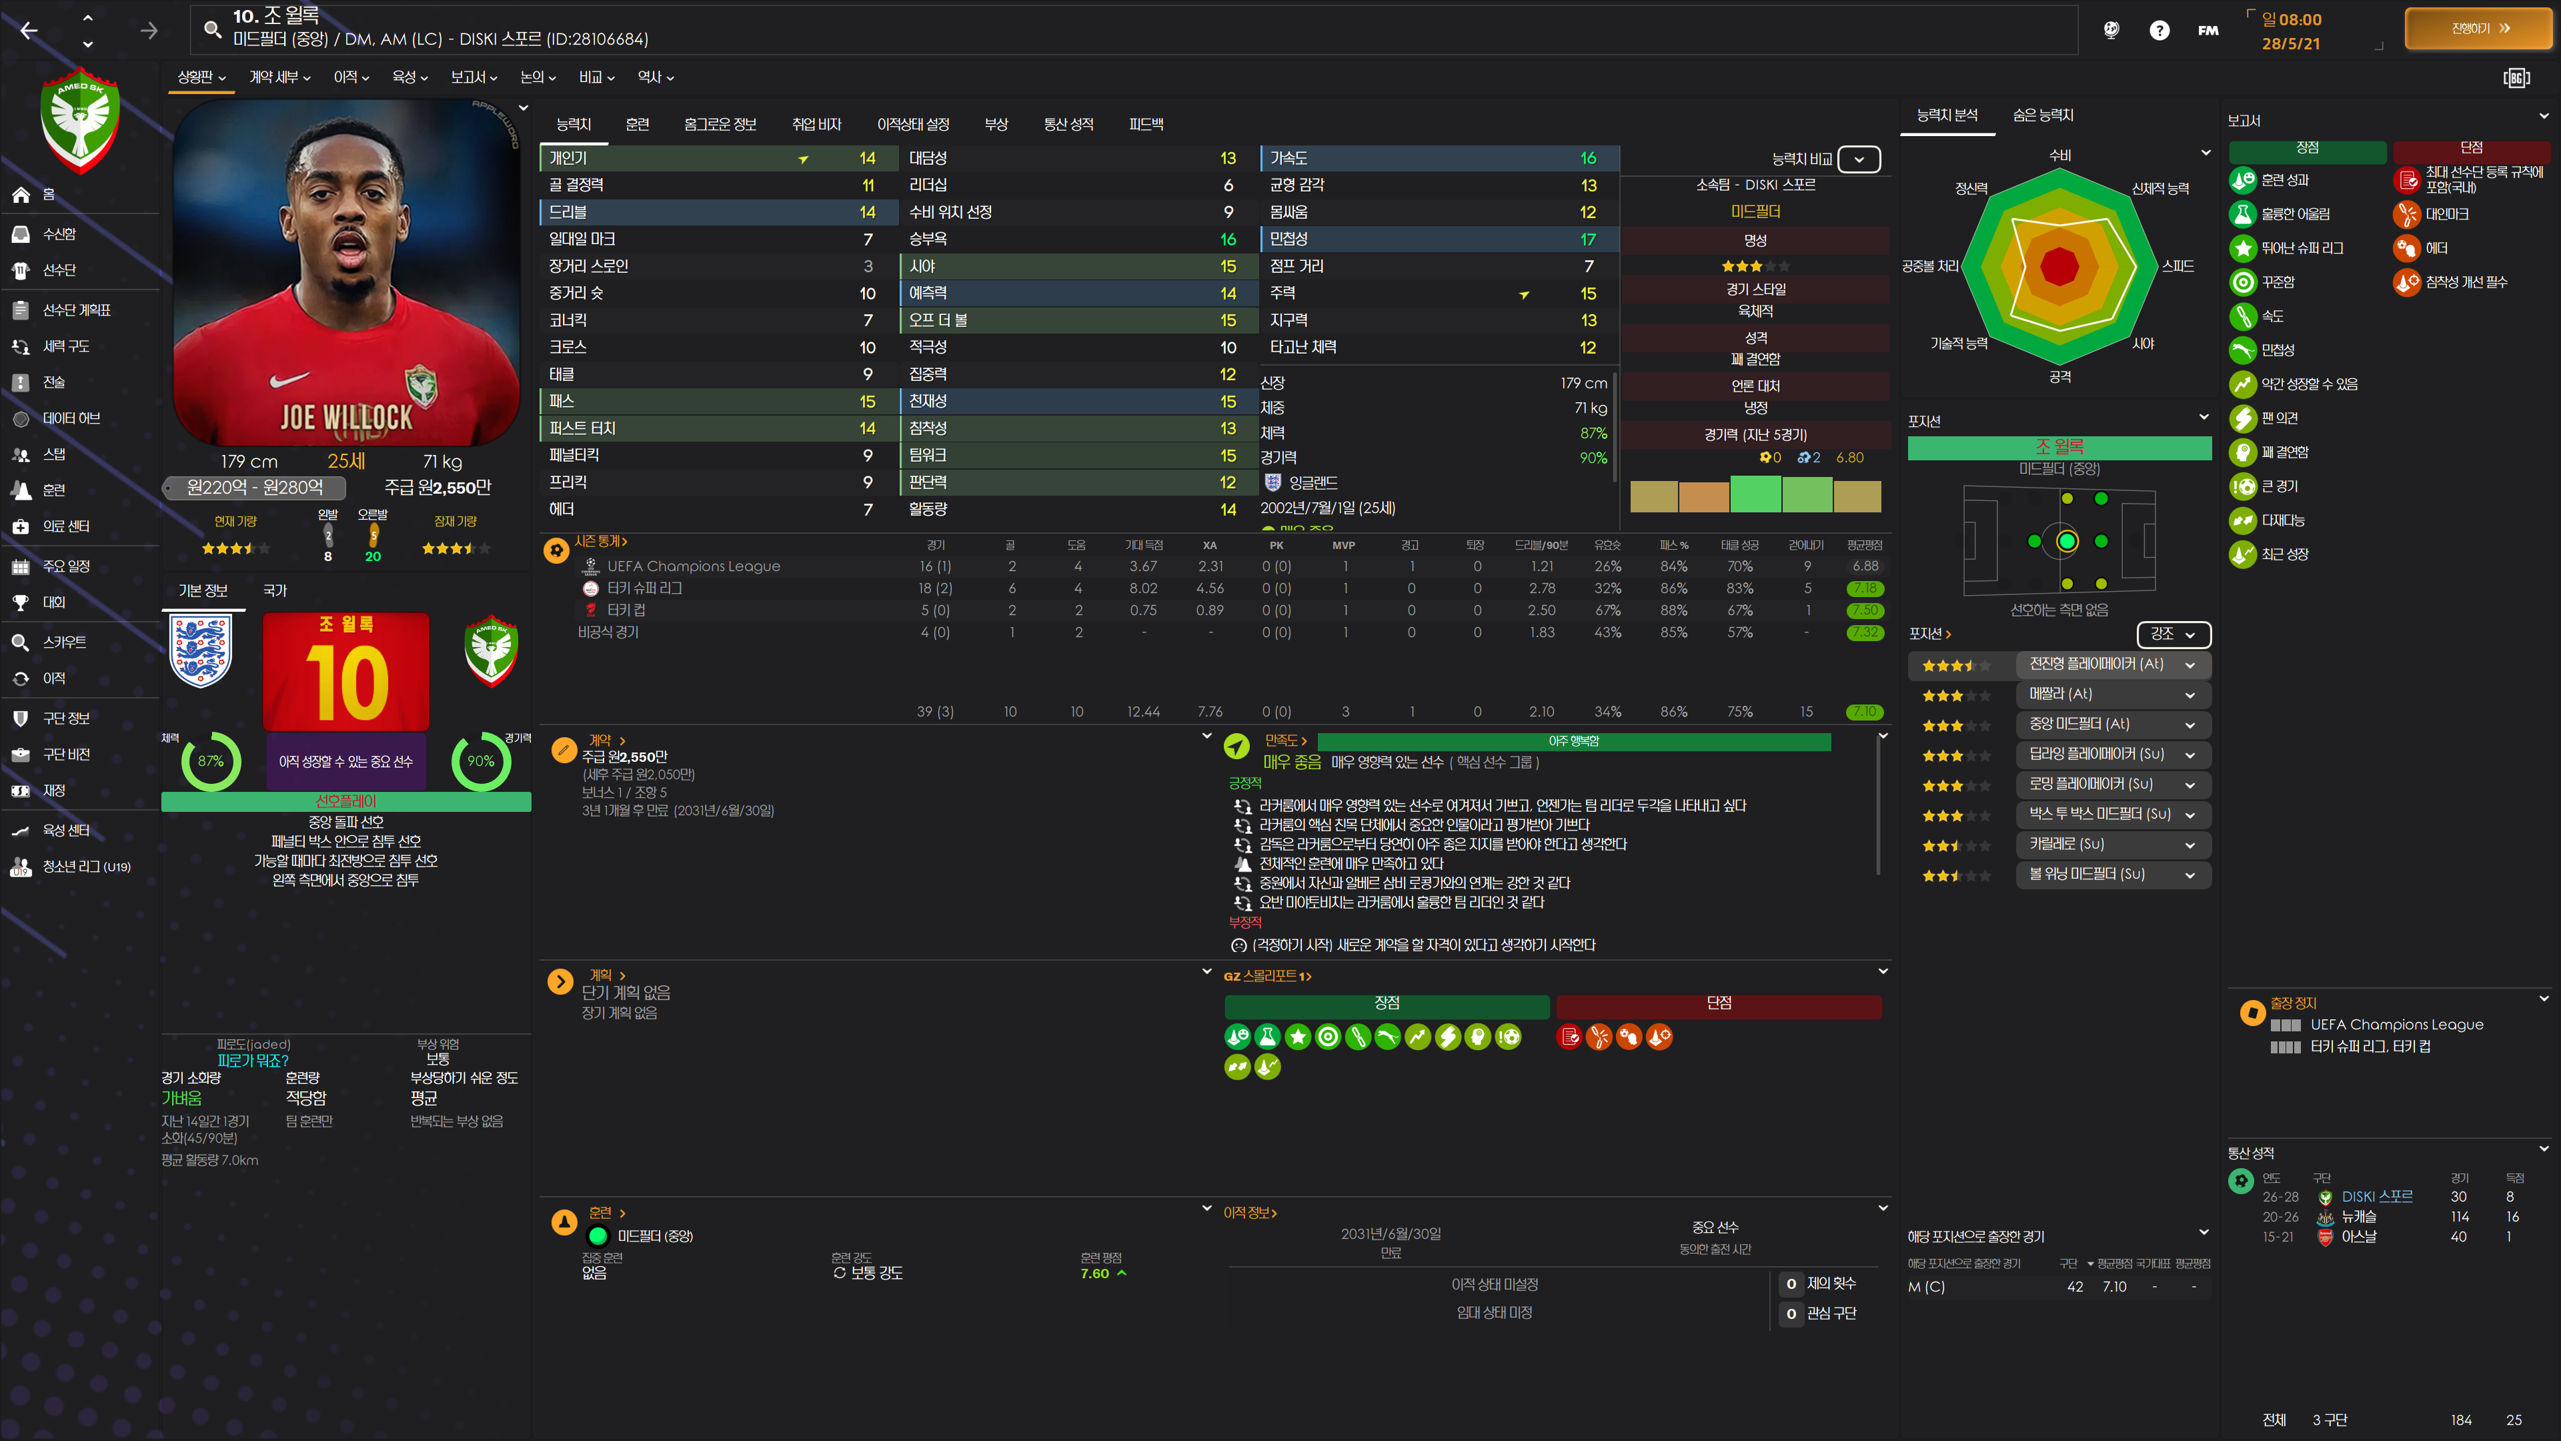The width and height of the screenshot is (2561, 1441).
Task: Select the upper right position dot on pitch
Action: [2101, 499]
